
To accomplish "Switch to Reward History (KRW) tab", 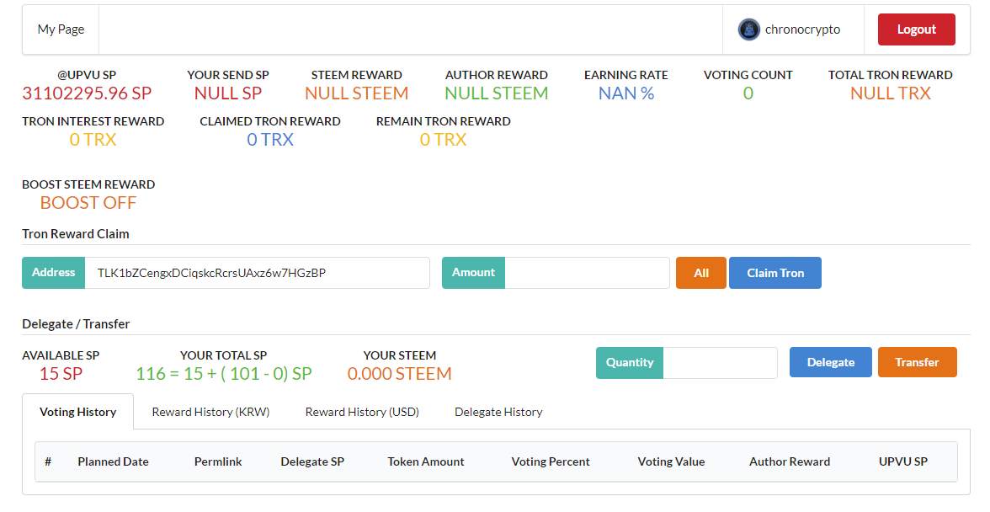I will [210, 412].
